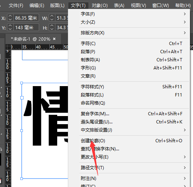Click the H value stepper arrows
Image resolution: width=193 pixels, height=187 pixels.
click(x=52, y=27)
